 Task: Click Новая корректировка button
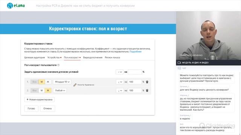click(39, 99)
